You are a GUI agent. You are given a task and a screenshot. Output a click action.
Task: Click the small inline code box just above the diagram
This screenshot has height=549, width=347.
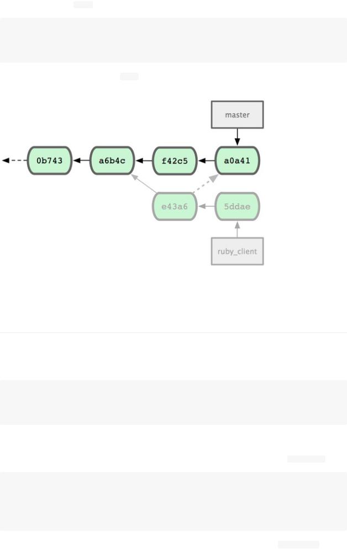pyautogui.click(x=129, y=76)
